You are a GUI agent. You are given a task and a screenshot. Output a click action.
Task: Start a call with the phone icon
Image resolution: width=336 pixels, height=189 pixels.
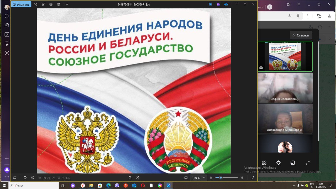tap(311, 27)
